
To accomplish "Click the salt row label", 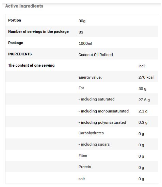I will click(x=82, y=179).
